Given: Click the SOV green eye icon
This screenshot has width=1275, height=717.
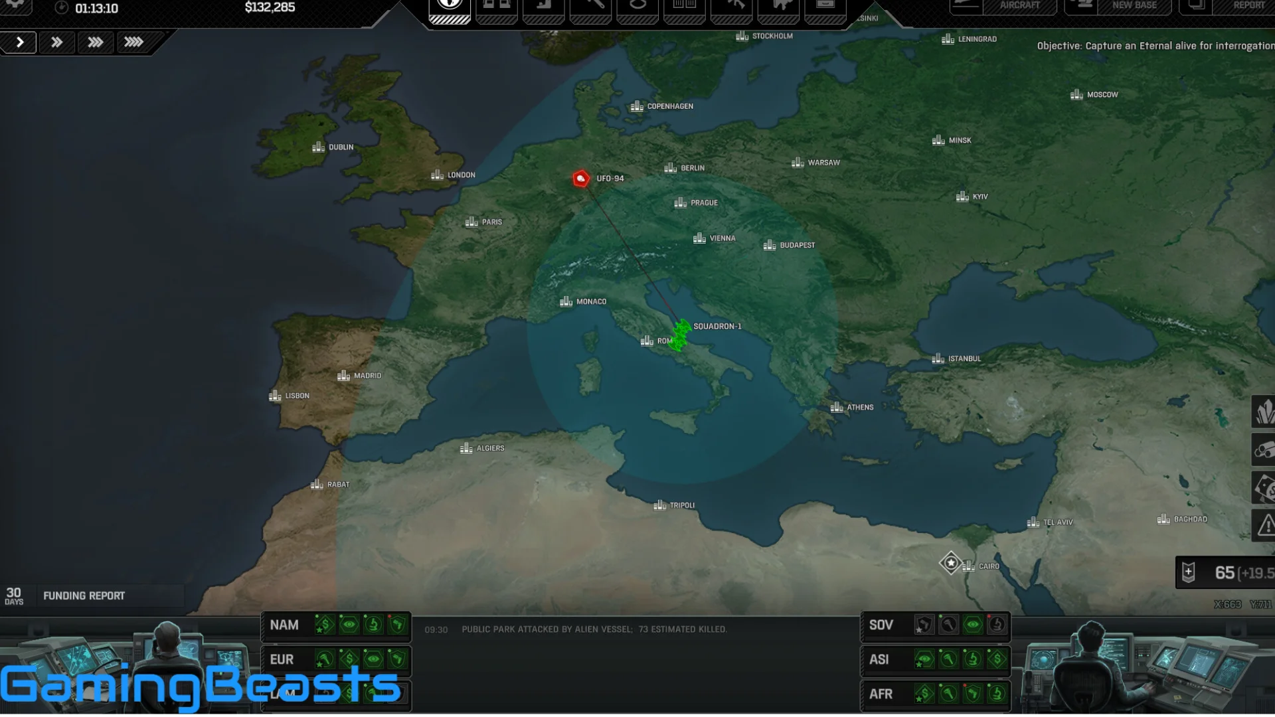Looking at the screenshot, I should (x=973, y=625).
